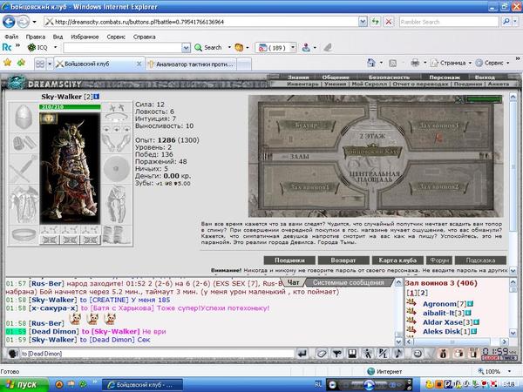523x392 pixels.
Task: Switch to Системные сообщения chat tab
Action: (348, 282)
